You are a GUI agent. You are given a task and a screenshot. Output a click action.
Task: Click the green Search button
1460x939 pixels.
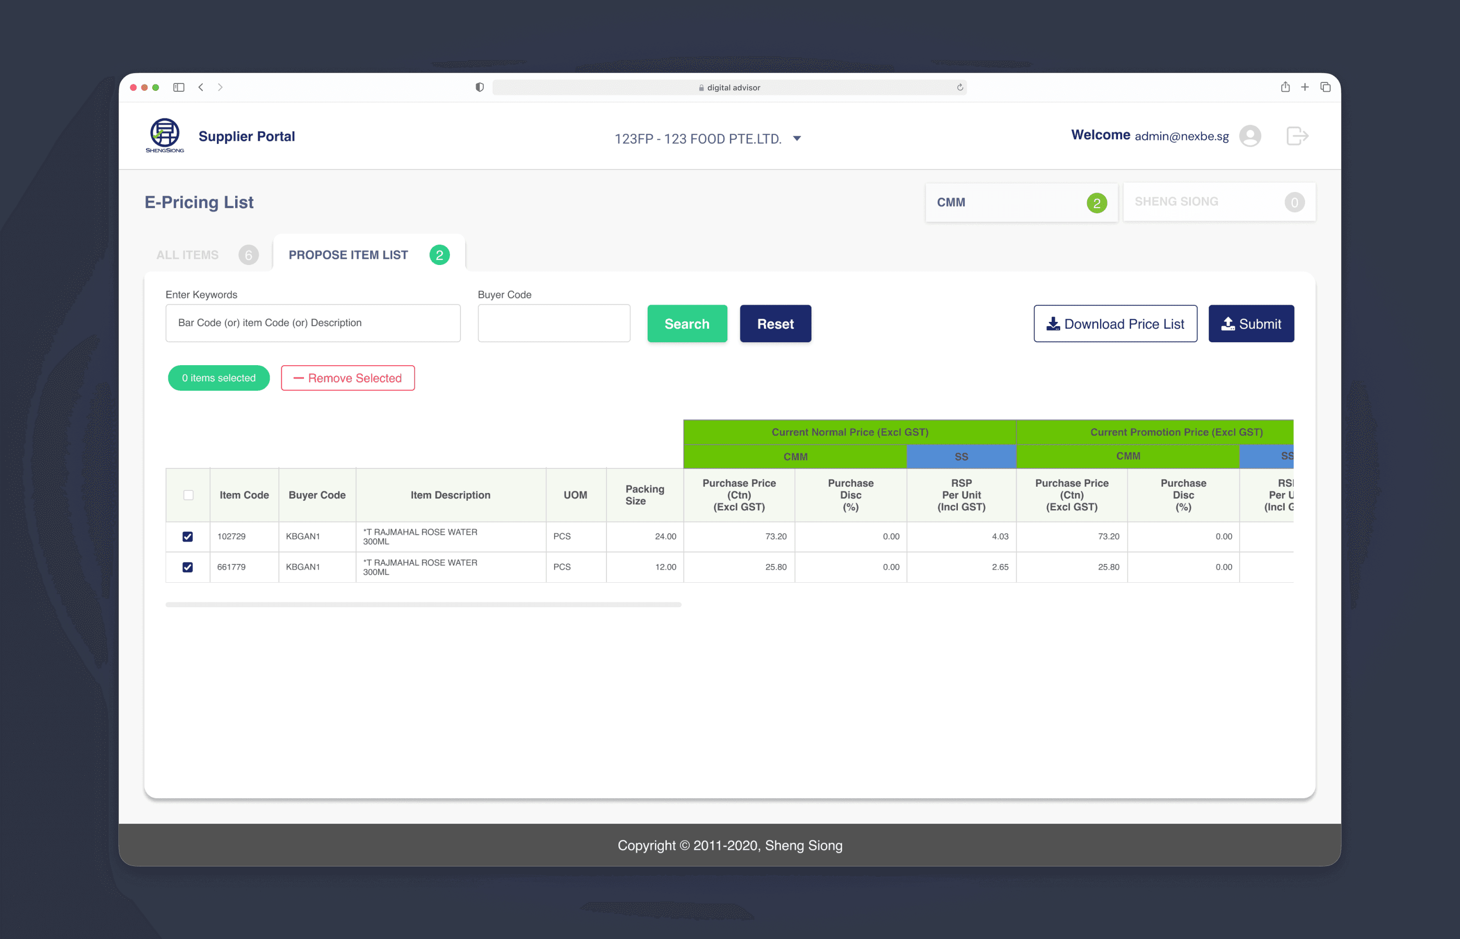point(687,324)
